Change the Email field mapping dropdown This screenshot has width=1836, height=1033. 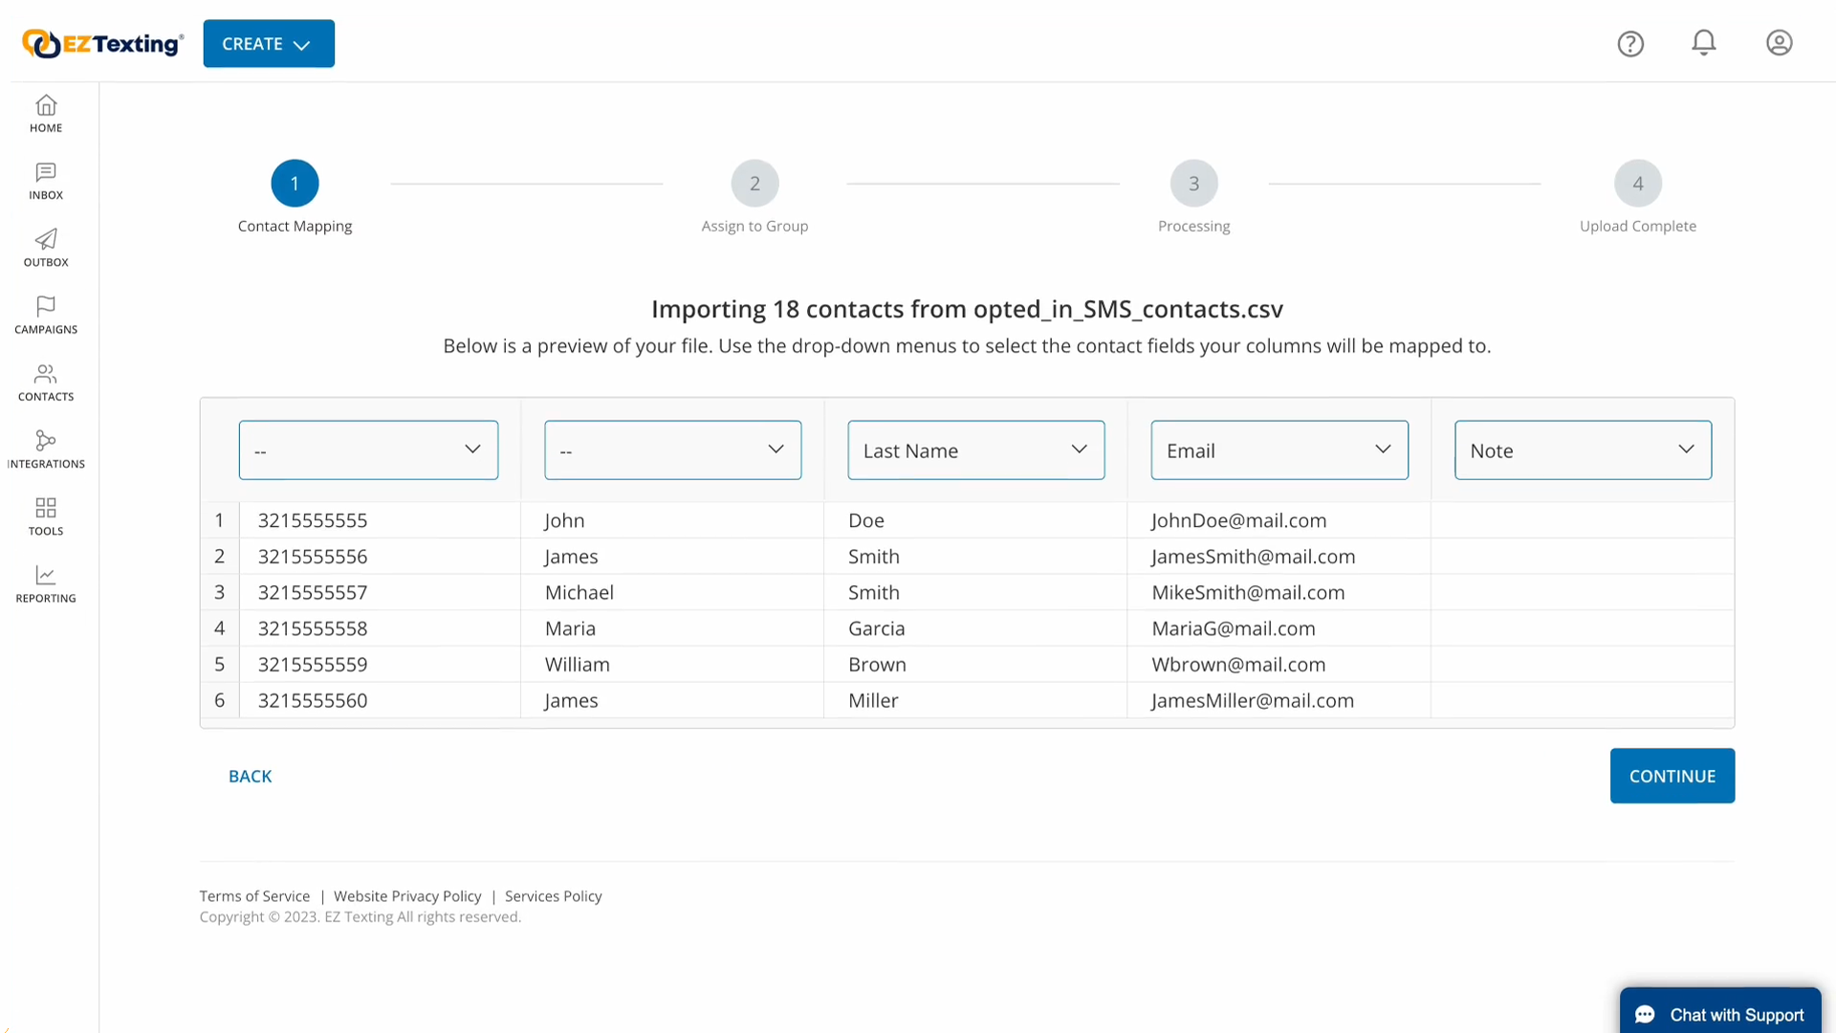(1279, 450)
